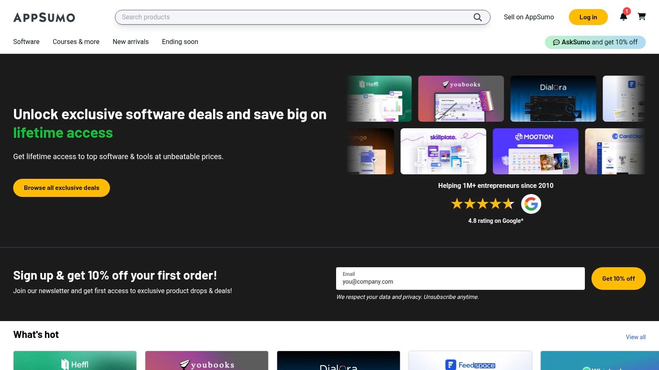Click the green lifetime access text
This screenshot has width=659, height=370.
[x=63, y=133]
